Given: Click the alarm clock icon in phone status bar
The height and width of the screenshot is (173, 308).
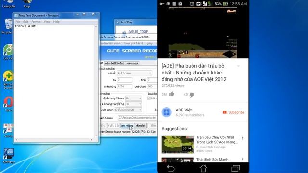Looking at the screenshot, I should 192,4.
